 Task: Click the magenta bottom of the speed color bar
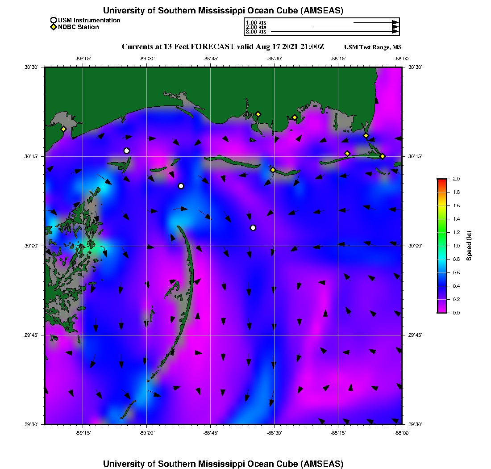pyautogui.click(x=442, y=310)
